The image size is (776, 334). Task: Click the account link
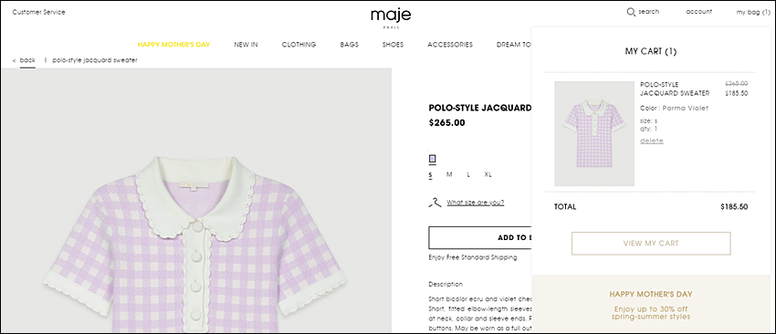click(698, 12)
